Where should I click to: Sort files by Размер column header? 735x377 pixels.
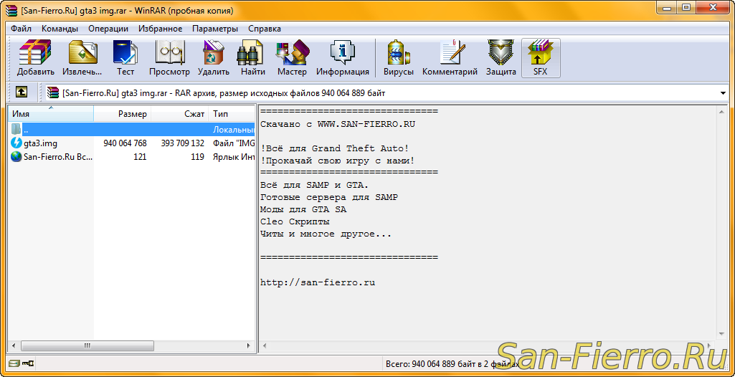point(122,114)
